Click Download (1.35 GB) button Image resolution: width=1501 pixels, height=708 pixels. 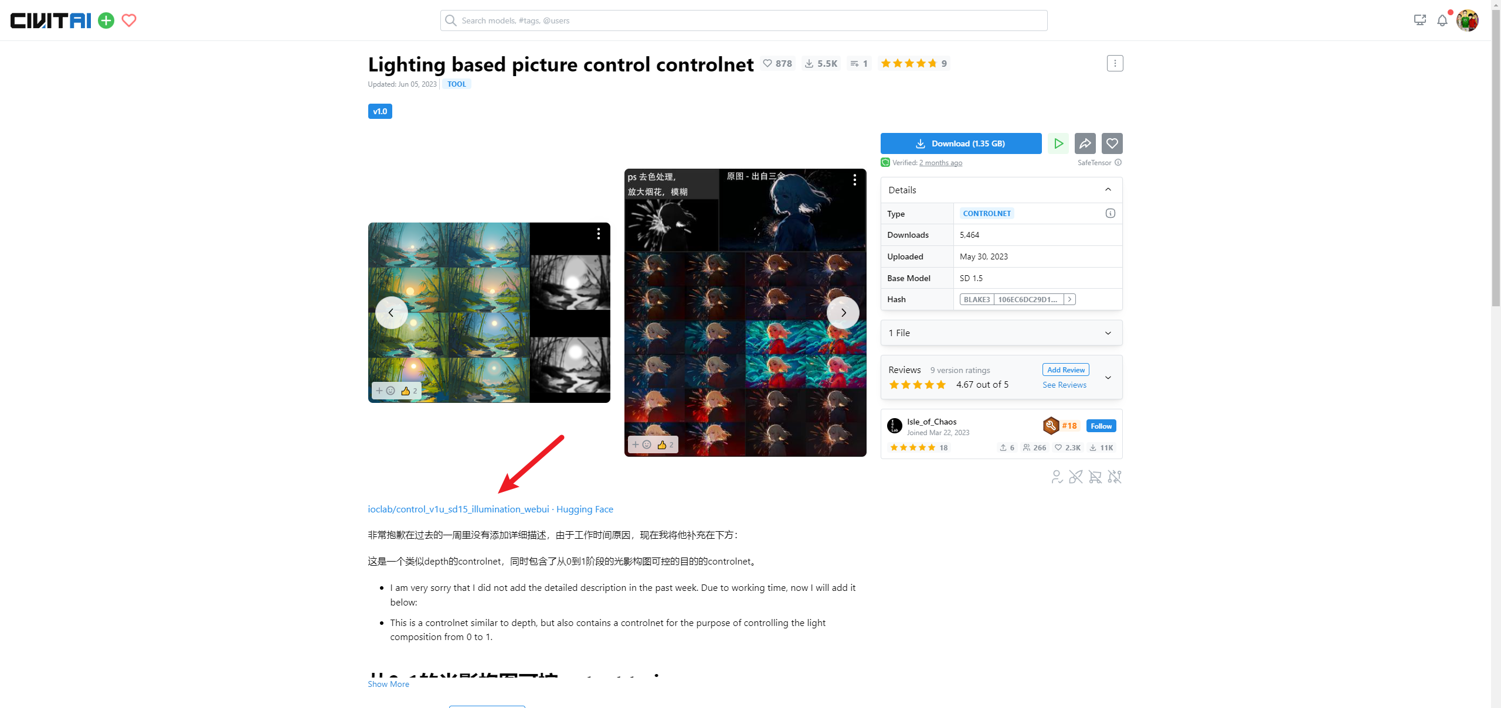[961, 143]
